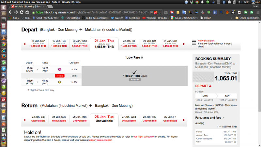The width and height of the screenshot is (261, 147).
Task: Click the Low Fare info icon
Action: tap(142, 58)
